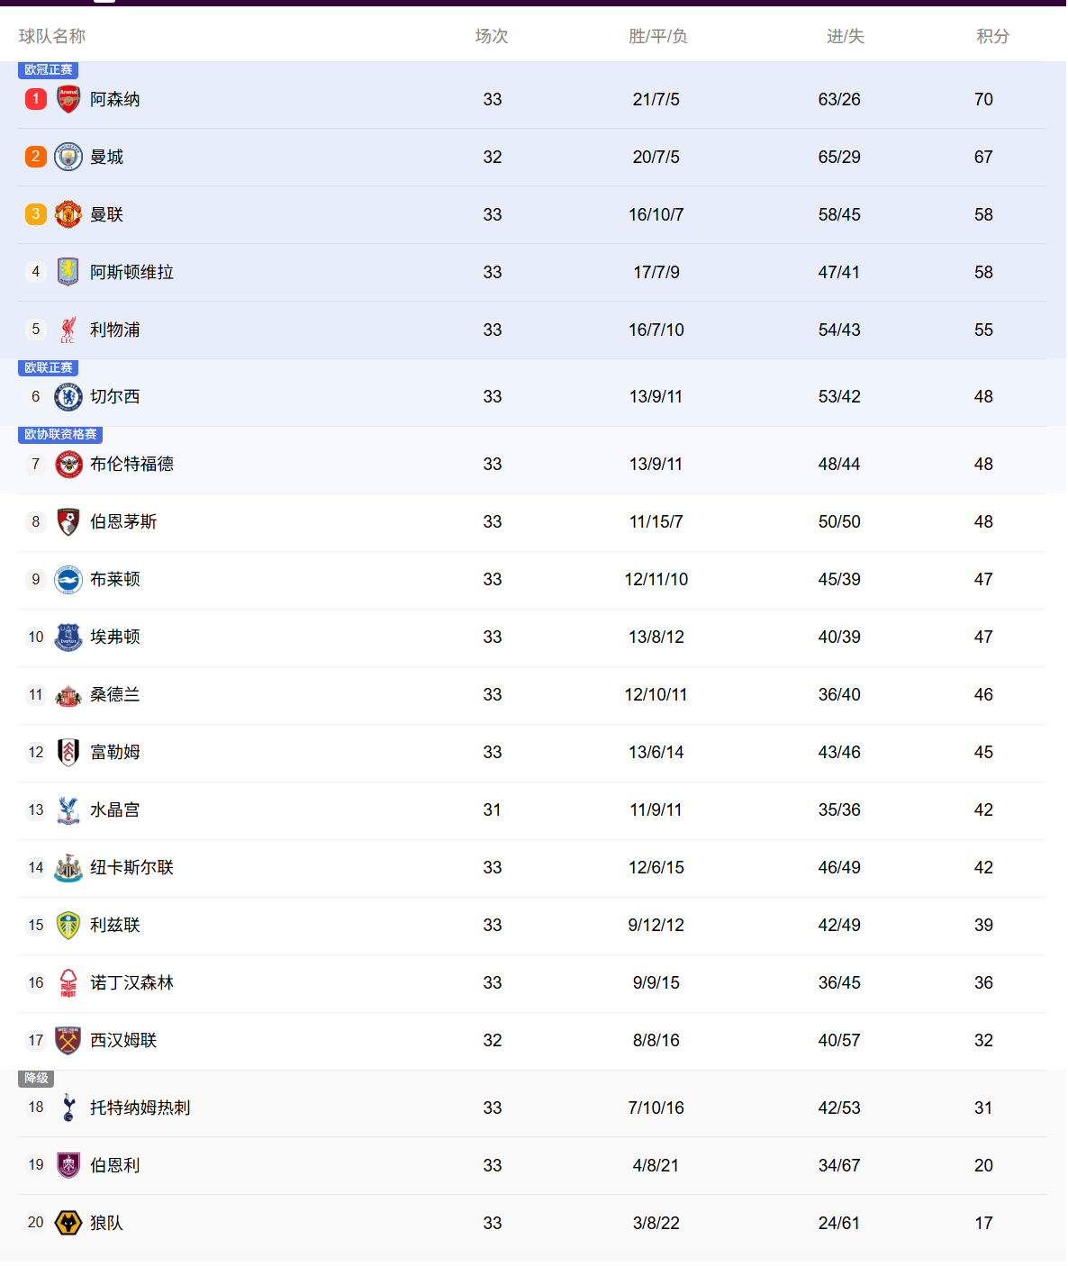1068x1266 pixels.
Task: Click the 降级 relegation zone label
Action: (37, 1079)
